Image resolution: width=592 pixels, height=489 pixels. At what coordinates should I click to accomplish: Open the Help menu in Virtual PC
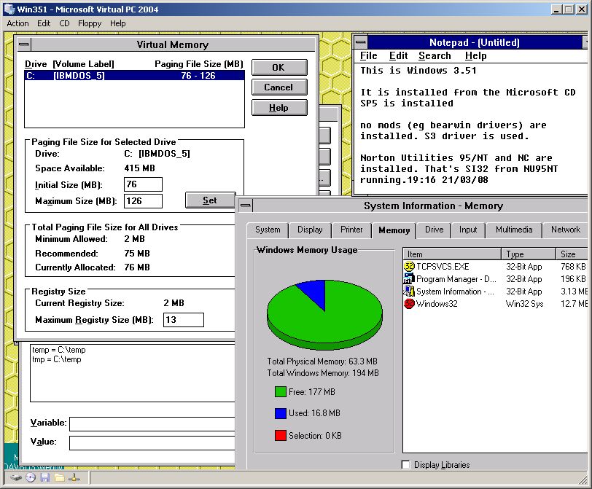coord(118,23)
